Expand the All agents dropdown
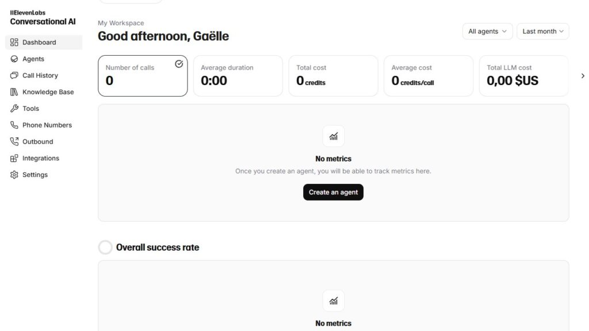The height and width of the screenshot is (331, 589). 487,31
